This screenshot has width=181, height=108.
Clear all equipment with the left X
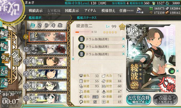[x=73, y=59]
